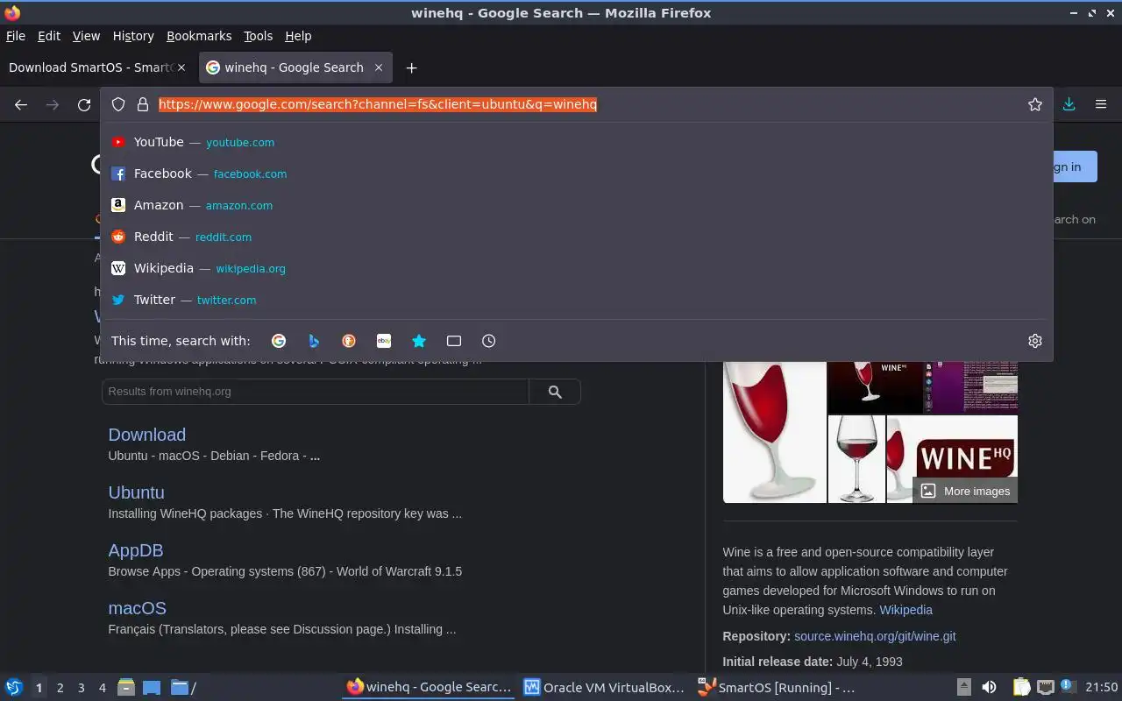Open the Bookmarks menu

coord(199,36)
